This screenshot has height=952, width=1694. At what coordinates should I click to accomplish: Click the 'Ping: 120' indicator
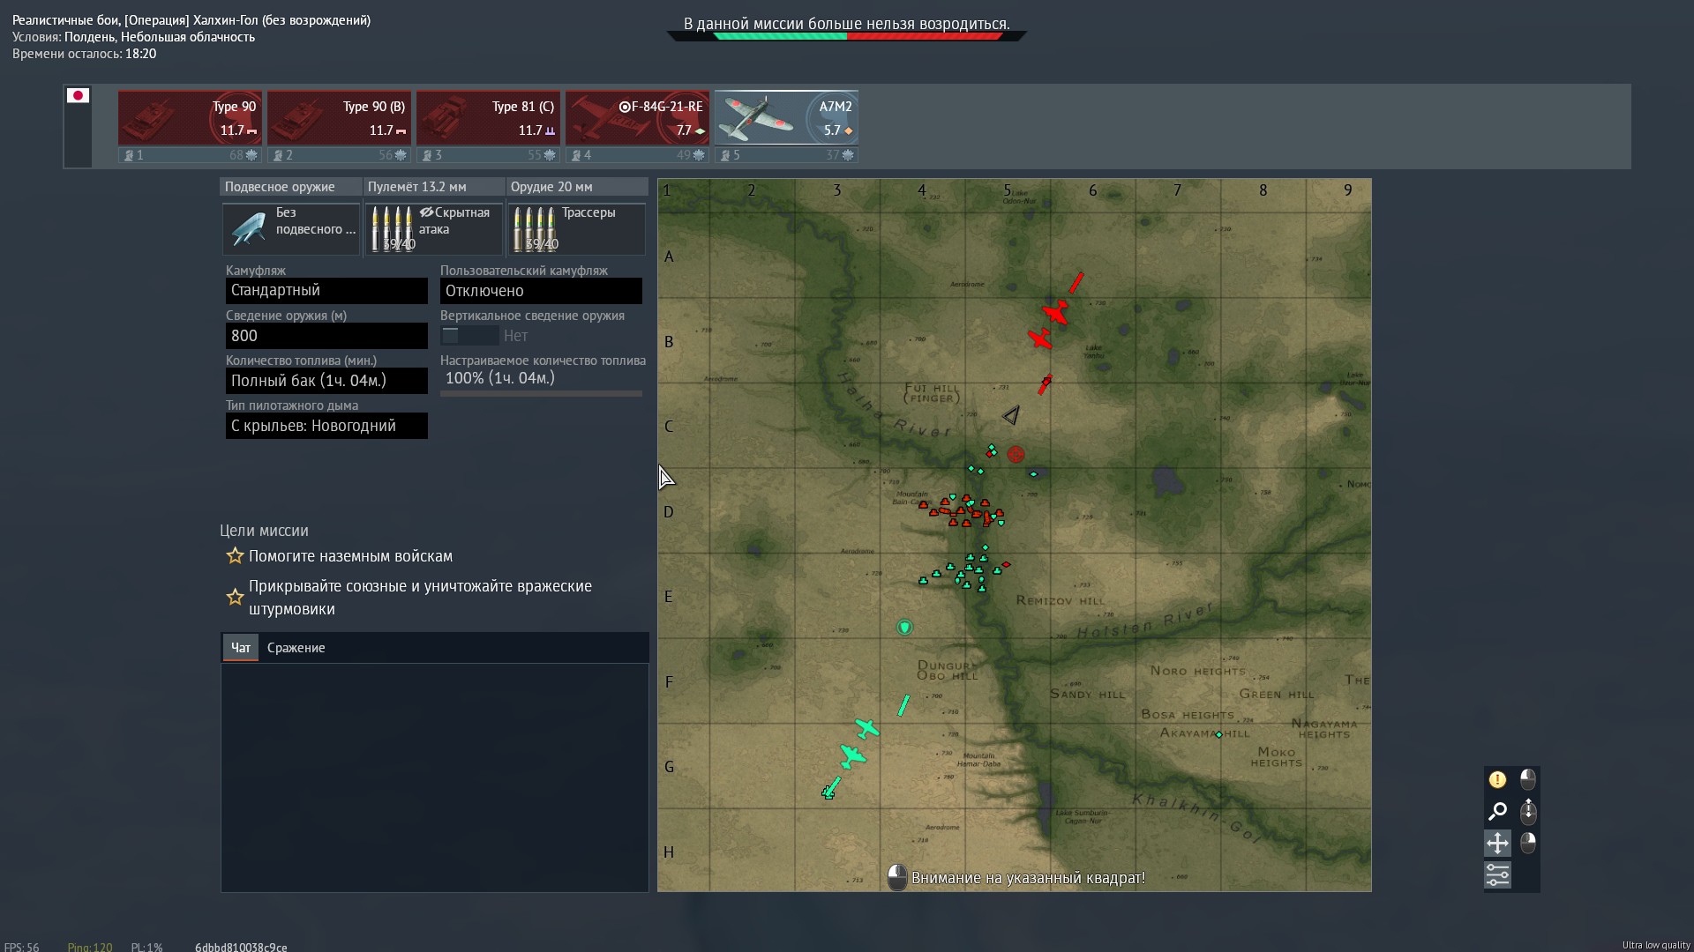point(90,947)
